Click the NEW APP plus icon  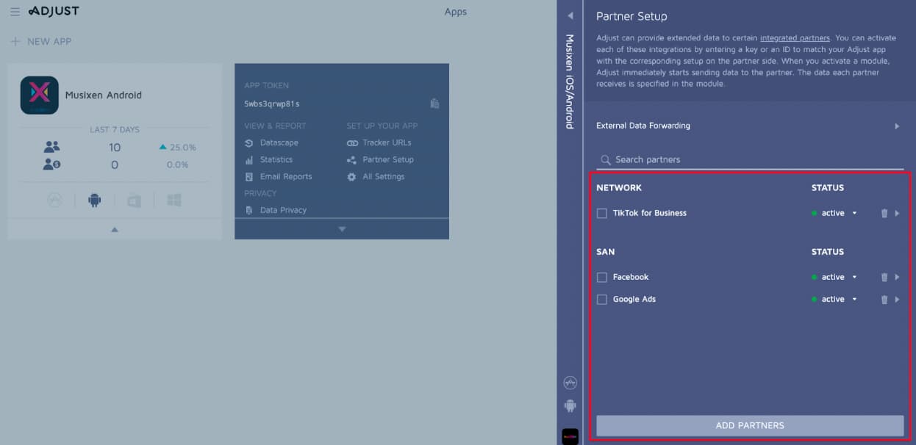pyautogui.click(x=15, y=42)
